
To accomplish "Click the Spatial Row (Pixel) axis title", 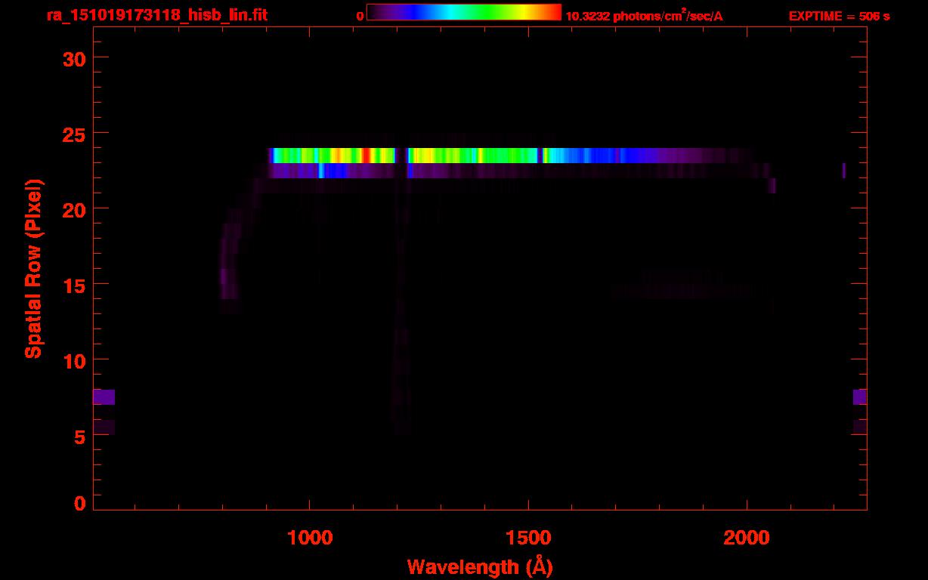I will point(33,268).
